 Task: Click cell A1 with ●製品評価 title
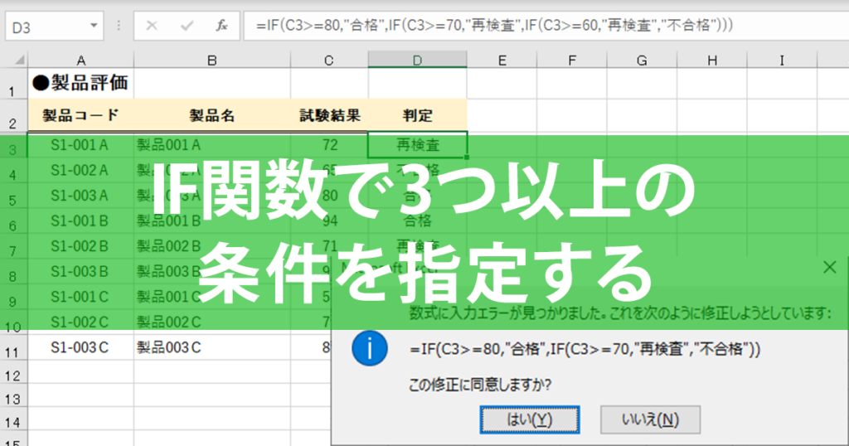(x=80, y=83)
